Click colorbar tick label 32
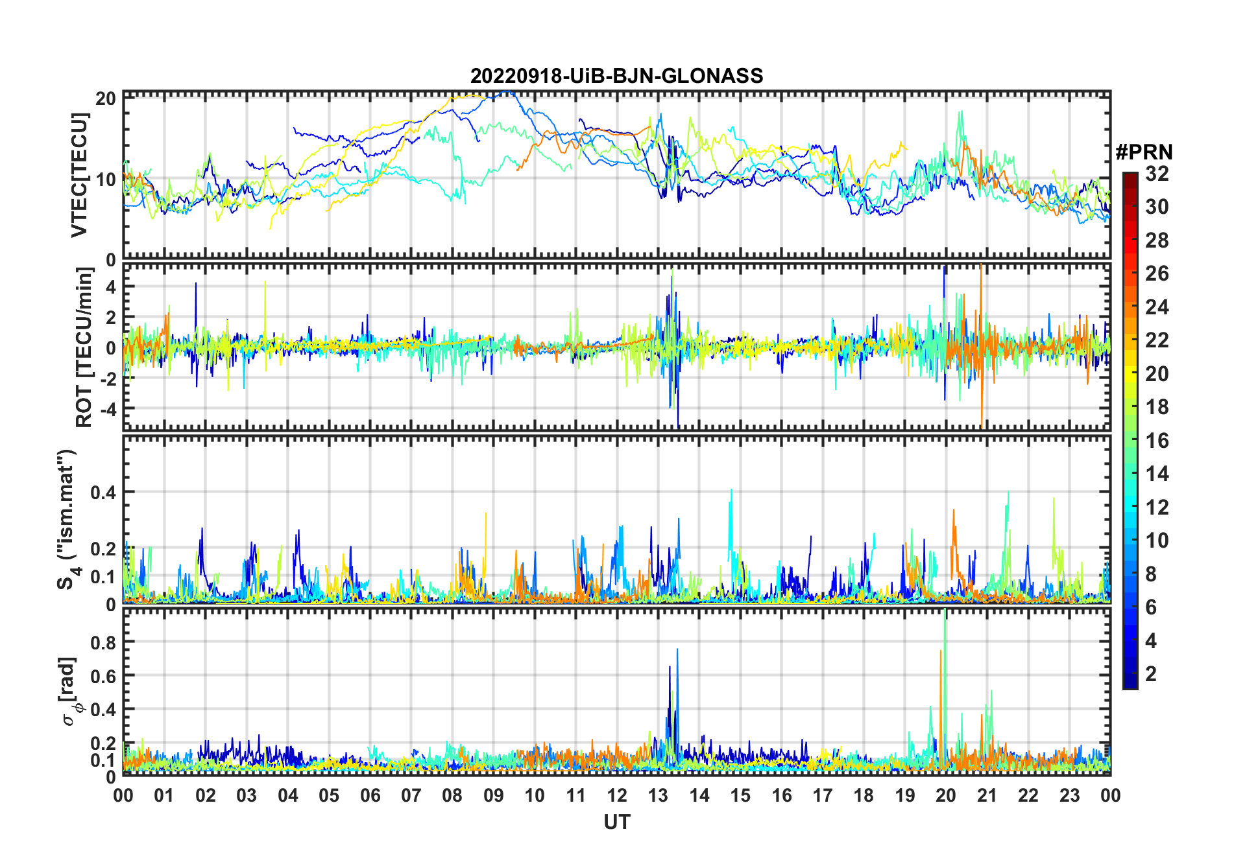Screen dimensions: 1234x862 tap(1157, 174)
